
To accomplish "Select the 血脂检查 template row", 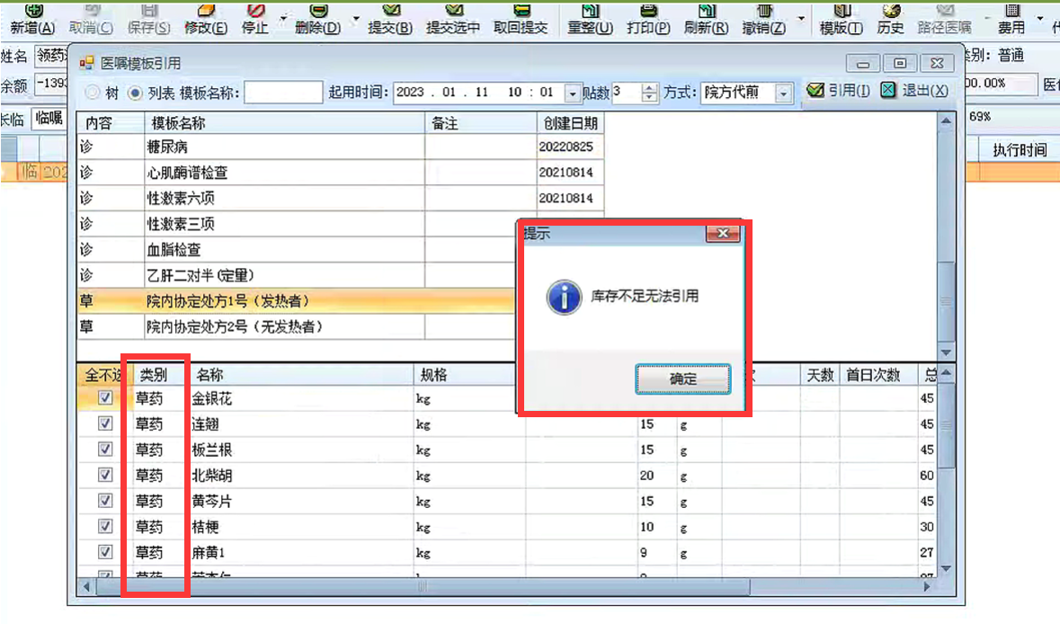I will (298, 249).
